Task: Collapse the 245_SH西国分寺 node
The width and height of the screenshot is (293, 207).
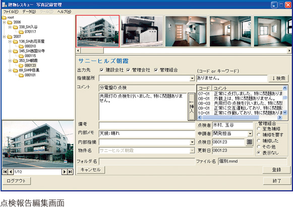Action: click(10, 51)
